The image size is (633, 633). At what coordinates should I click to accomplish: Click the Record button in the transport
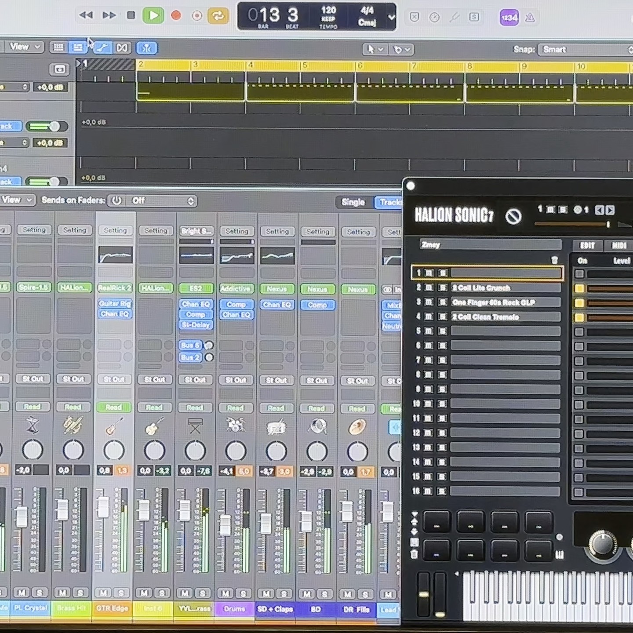coord(176,16)
